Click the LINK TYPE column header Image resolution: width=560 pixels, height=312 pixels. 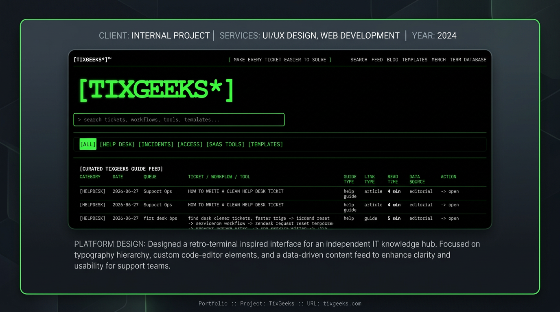[x=370, y=179]
